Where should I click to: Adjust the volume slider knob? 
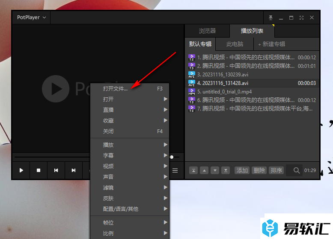172,157
